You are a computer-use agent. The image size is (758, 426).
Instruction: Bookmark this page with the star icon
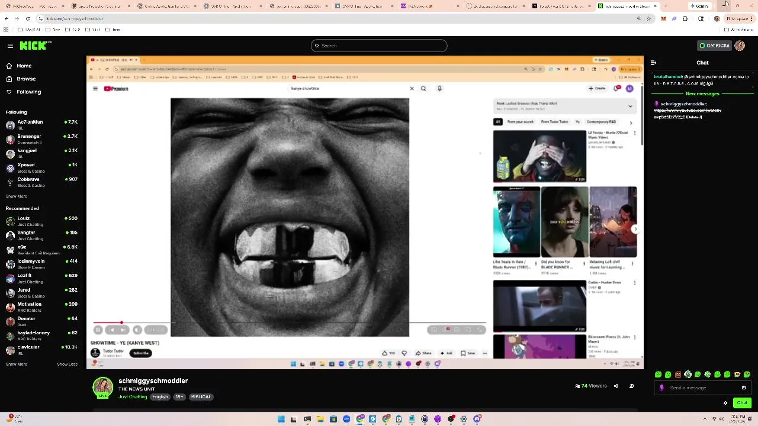(649, 18)
